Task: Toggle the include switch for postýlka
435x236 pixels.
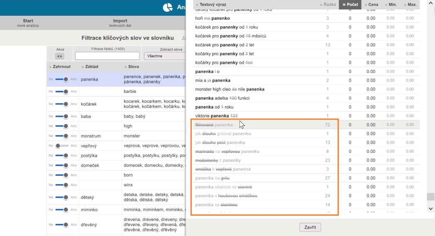Action: [x=61, y=155]
